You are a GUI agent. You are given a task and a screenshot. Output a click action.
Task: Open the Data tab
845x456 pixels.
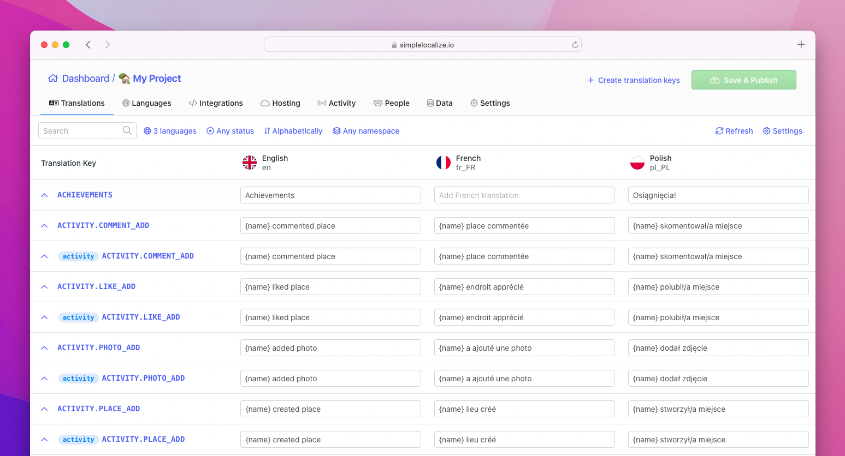click(x=440, y=103)
